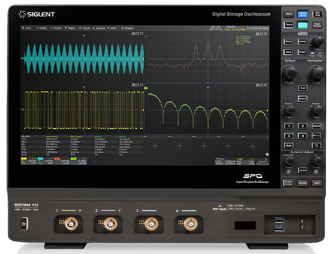The width and height of the screenshot is (331, 254).
Task: Open the Analysis menu on screen
Action: click(128, 28)
